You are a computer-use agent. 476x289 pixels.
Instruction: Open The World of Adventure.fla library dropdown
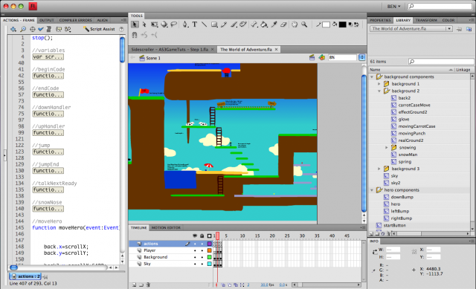(x=411, y=28)
